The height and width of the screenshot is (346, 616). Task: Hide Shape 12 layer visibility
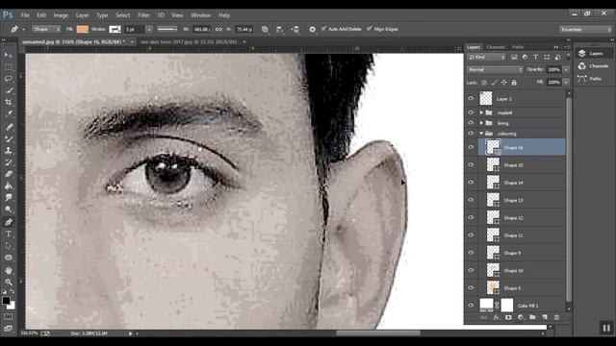[471, 217]
